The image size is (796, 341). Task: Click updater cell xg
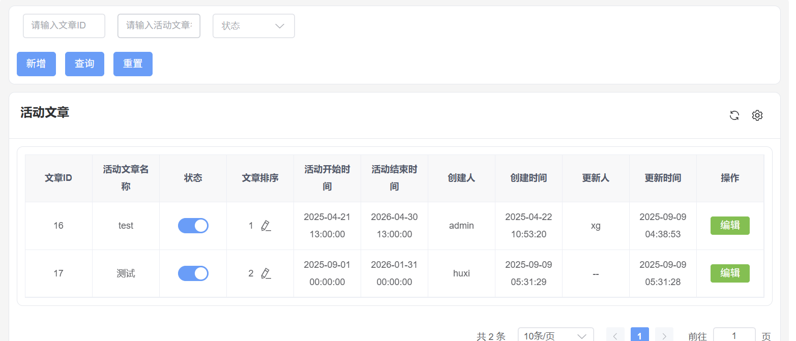click(x=596, y=226)
